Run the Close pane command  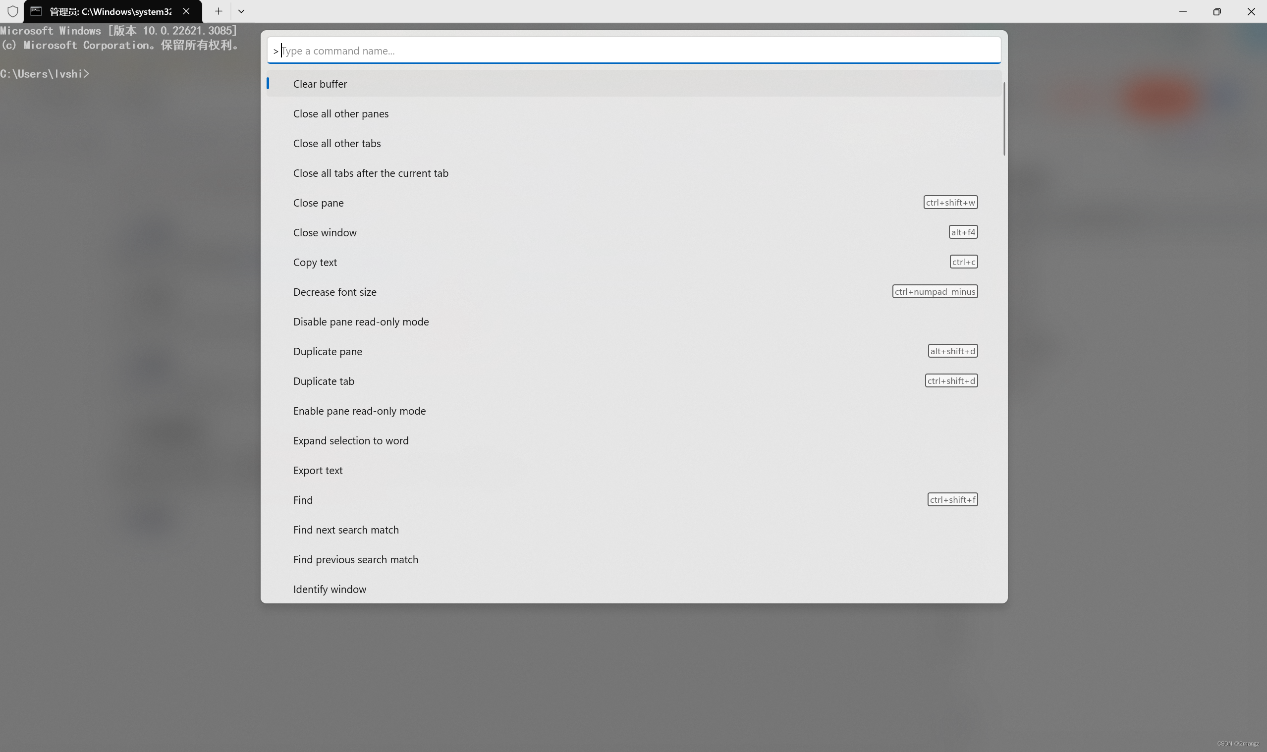click(x=633, y=203)
